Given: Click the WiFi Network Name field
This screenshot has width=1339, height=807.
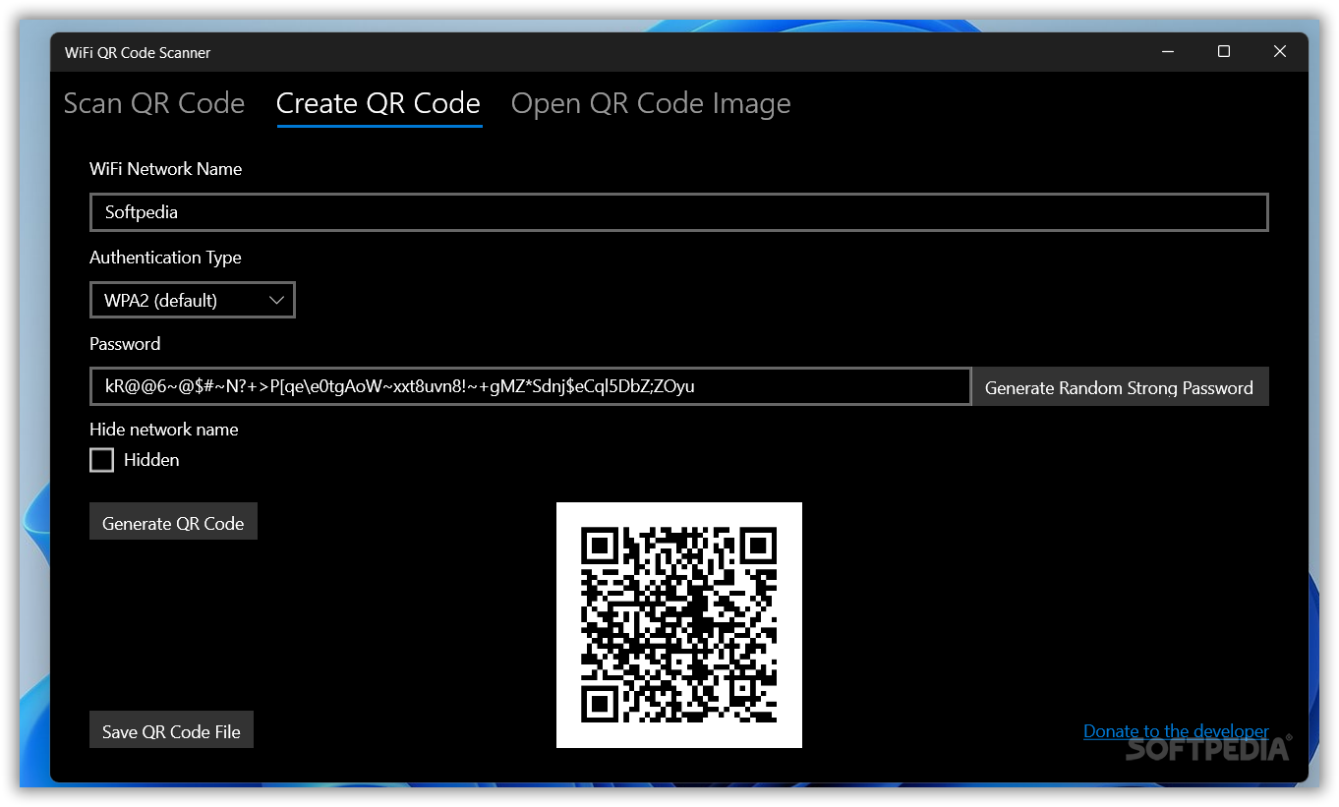Looking at the screenshot, I should pos(679,212).
